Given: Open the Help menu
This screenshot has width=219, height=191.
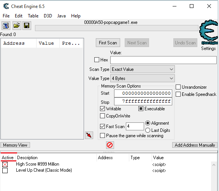Looking at the screenshot, I should pyautogui.click(x=76, y=16).
